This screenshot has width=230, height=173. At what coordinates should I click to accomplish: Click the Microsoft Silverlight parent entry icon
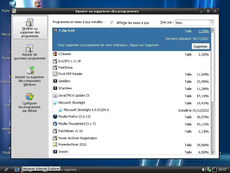point(55,103)
